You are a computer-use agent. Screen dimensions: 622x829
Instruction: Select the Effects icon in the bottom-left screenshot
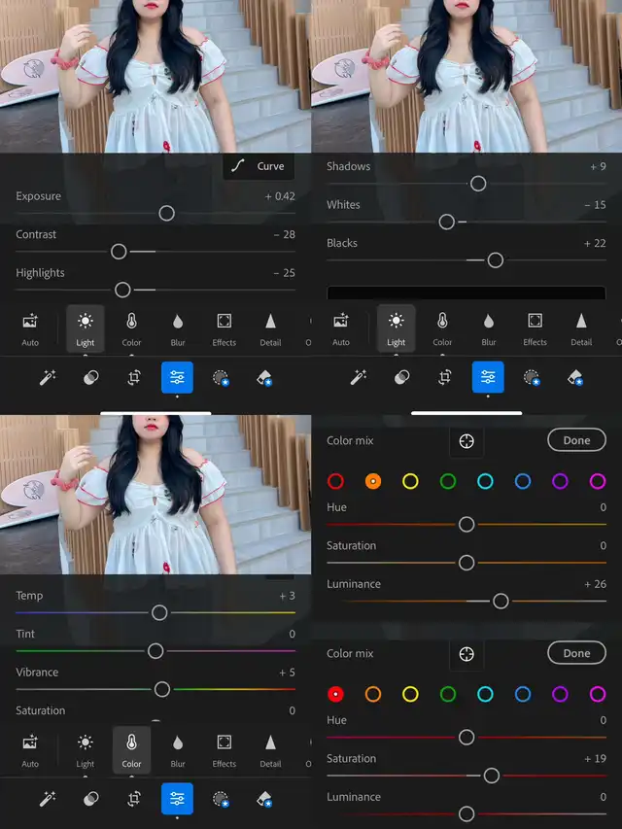pyautogui.click(x=225, y=749)
